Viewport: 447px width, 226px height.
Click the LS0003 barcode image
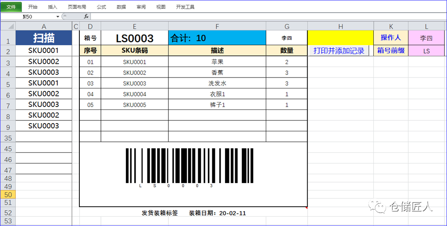(x=190, y=168)
